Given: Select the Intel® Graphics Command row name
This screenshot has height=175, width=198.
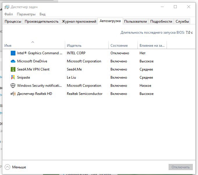Looking at the screenshot, I should [40, 53].
